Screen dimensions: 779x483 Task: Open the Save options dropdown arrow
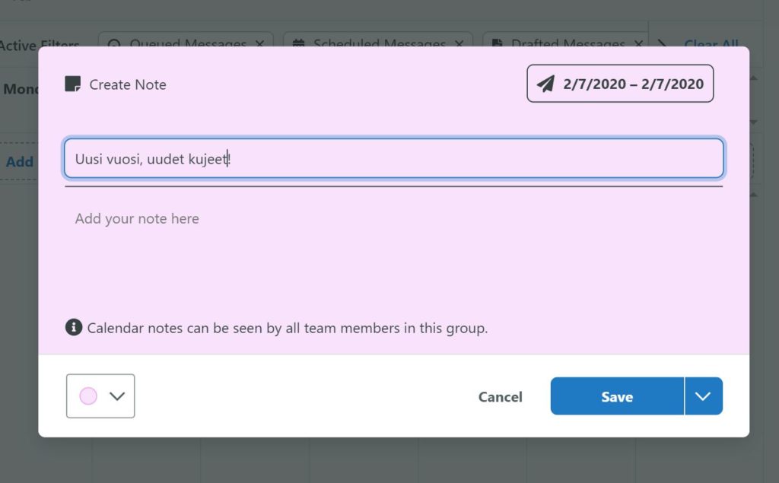[x=704, y=396]
